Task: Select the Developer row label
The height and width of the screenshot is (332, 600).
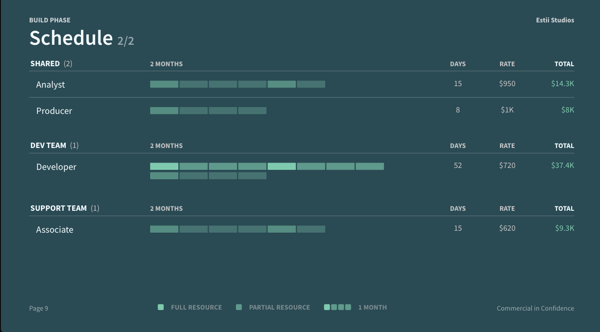Action: [x=56, y=167]
